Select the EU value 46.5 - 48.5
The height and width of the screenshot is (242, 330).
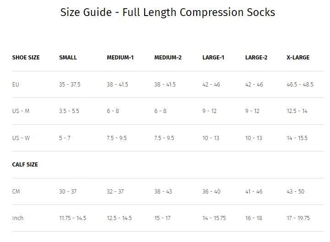pos(300,85)
